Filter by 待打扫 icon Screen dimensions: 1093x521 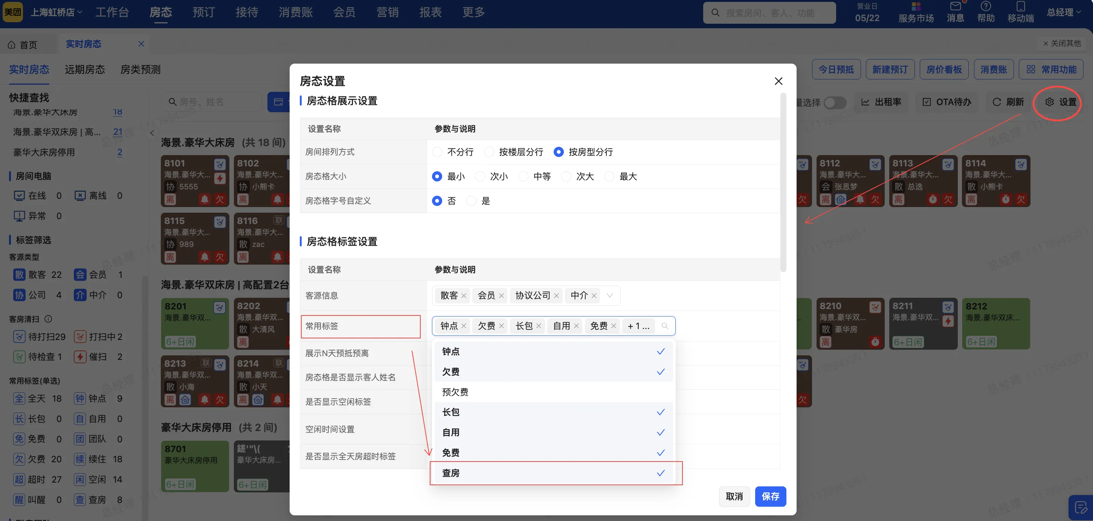[x=20, y=337]
